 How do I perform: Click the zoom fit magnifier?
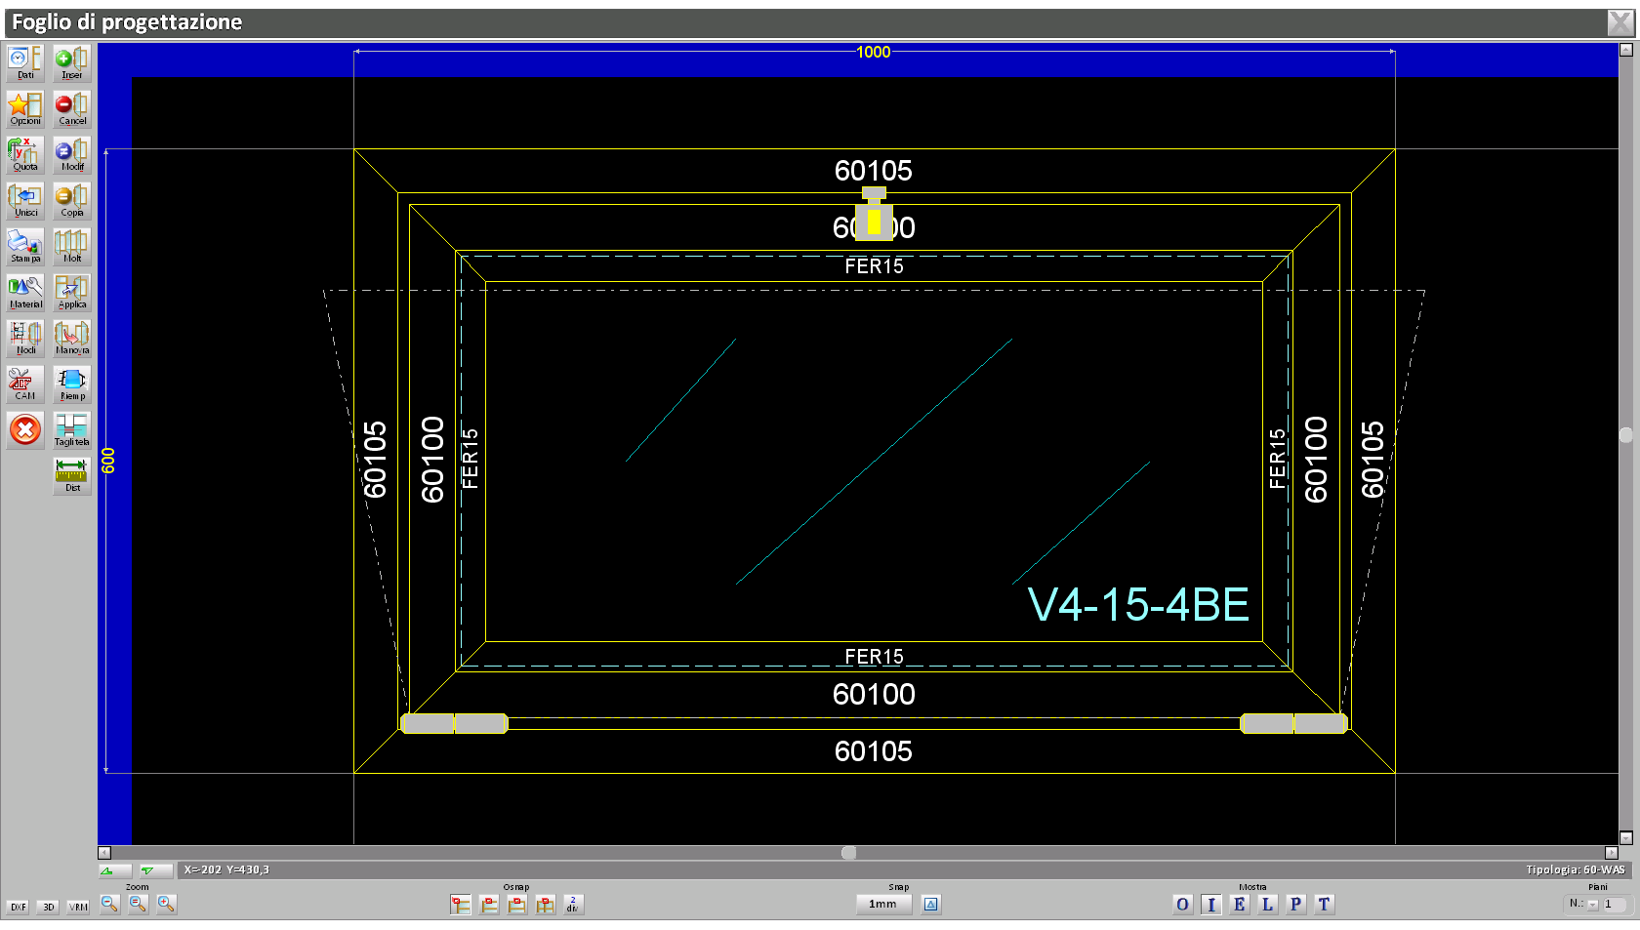pyautogui.click(x=138, y=905)
